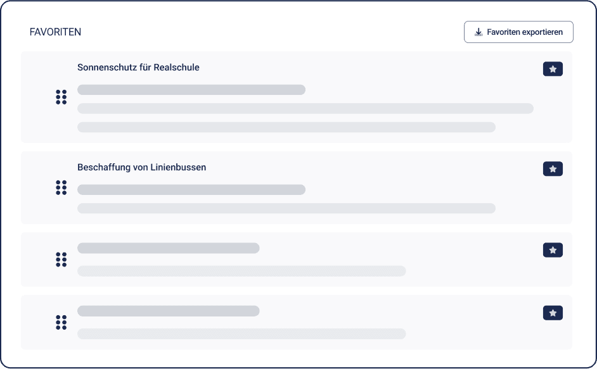
Task: Click the grip dots on the third favorite entry
Action: click(x=61, y=260)
